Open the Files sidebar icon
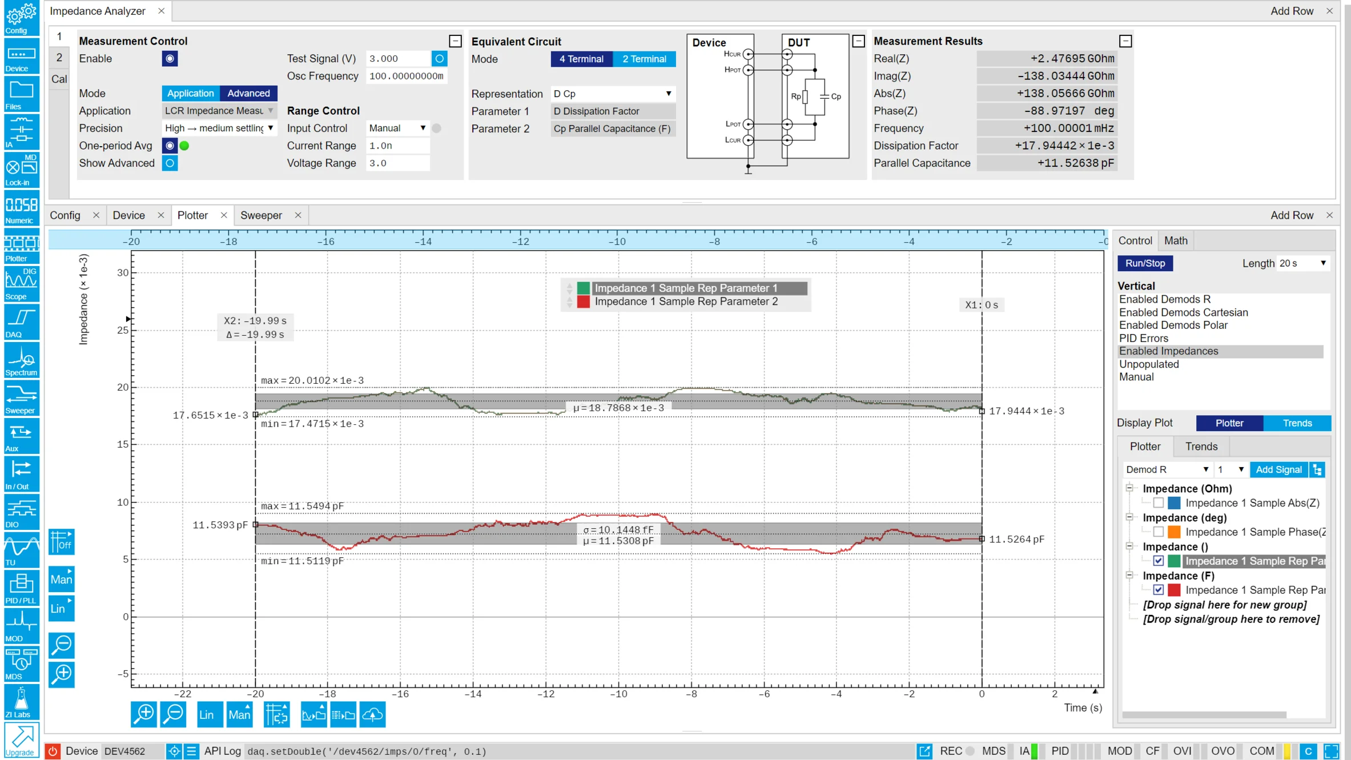Image resolution: width=1351 pixels, height=760 pixels. [x=21, y=94]
